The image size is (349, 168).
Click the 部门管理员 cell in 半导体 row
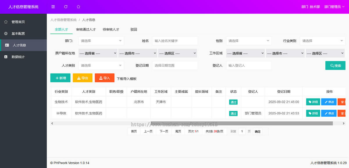pyautogui.click(x=253, y=113)
